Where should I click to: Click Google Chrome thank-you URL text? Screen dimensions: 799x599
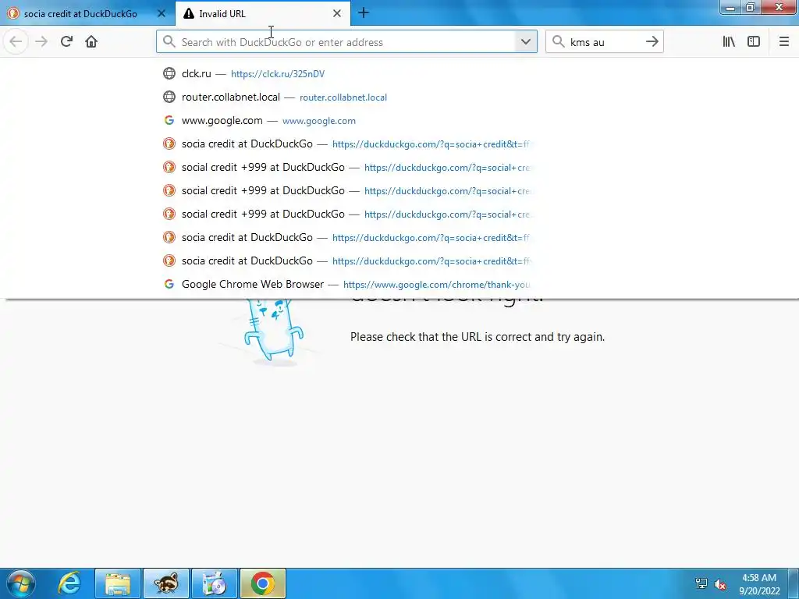pos(437,285)
